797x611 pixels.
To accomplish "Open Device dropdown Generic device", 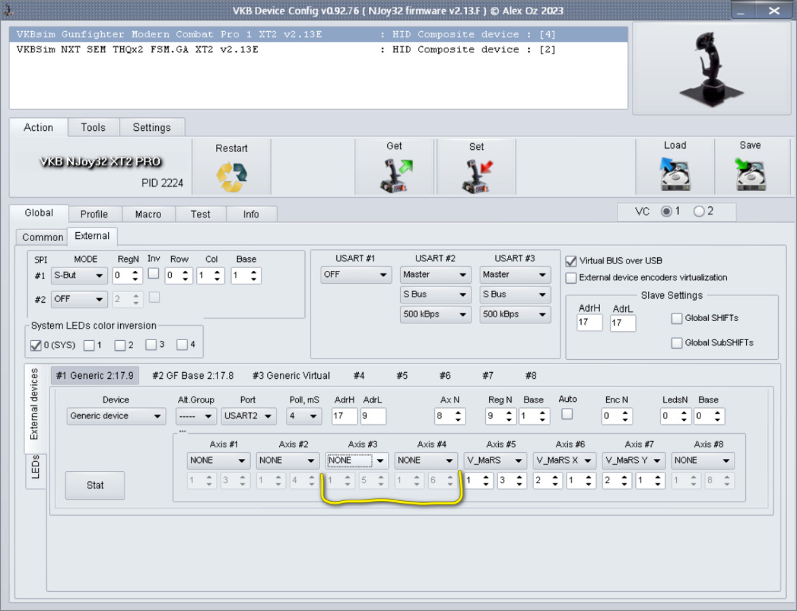I will coord(116,416).
